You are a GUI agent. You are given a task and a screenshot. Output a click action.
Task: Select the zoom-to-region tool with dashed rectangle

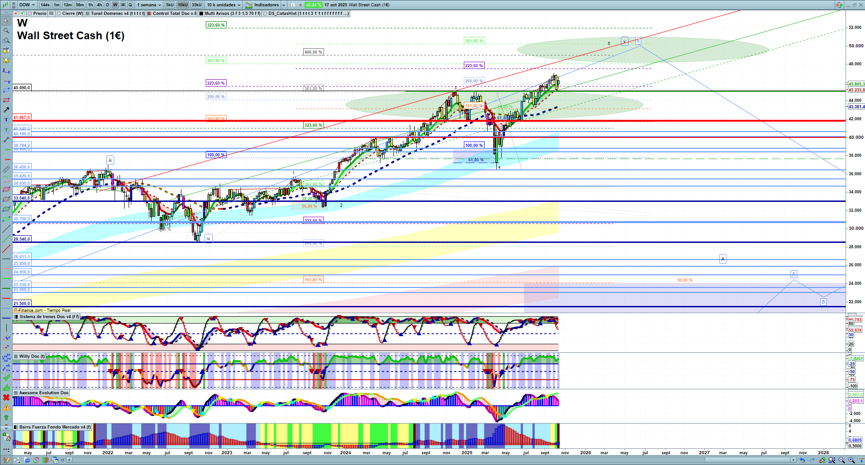(x=6, y=41)
